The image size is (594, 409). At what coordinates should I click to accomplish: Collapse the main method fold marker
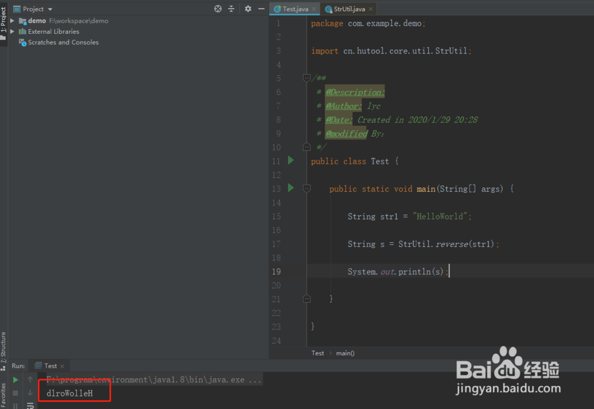(x=307, y=188)
